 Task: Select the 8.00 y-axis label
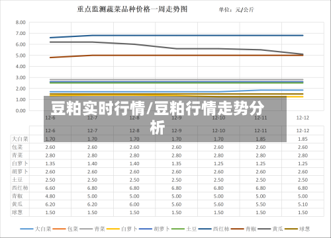tap(21, 22)
